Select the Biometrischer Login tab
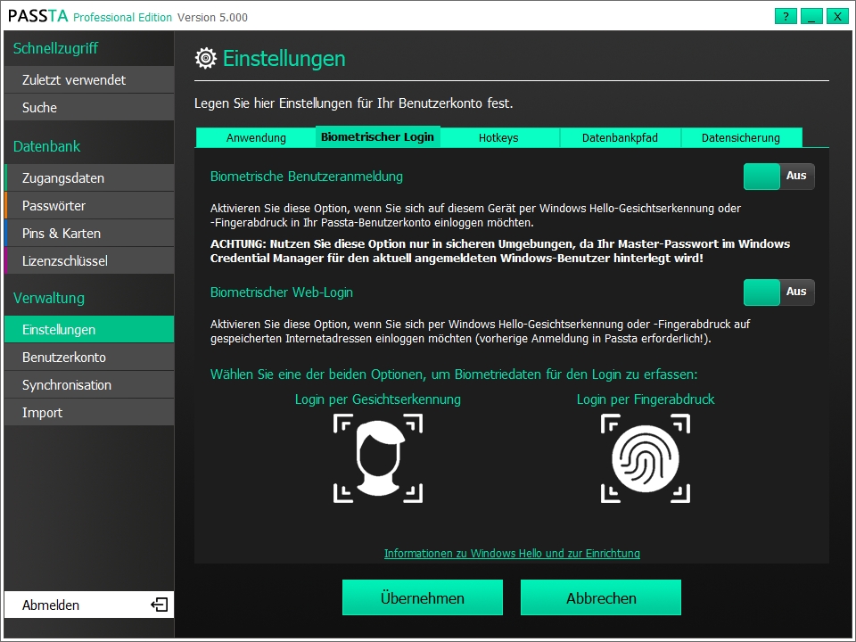Image resolution: width=856 pixels, height=642 pixels. pyautogui.click(x=377, y=137)
